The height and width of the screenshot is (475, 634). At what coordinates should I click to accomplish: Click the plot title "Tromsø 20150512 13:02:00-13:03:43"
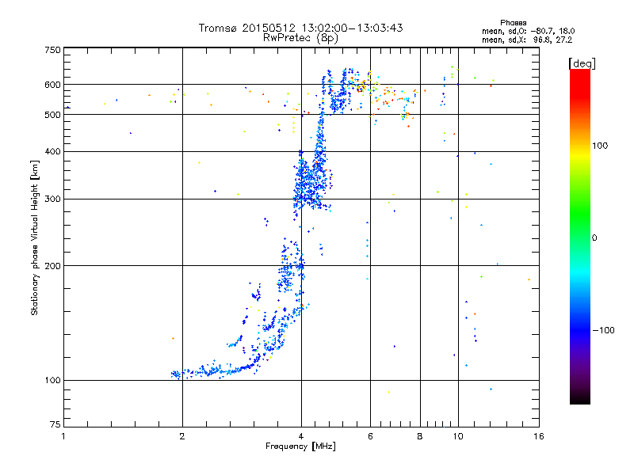[x=300, y=28]
